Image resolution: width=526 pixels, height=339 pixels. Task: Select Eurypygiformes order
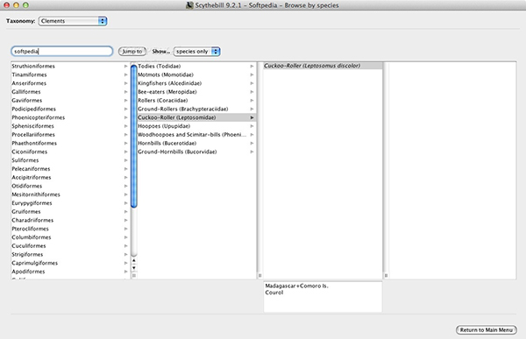click(70, 203)
